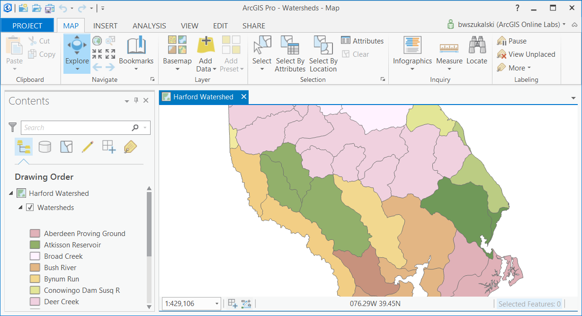The image size is (582, 316).
Task: Click List By Drawing Order icon
Action: (24, 147)
